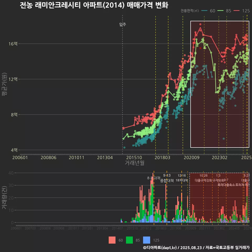Click the 201304 tick on price chart
252x252 pixels.
(x=105, y=157)
